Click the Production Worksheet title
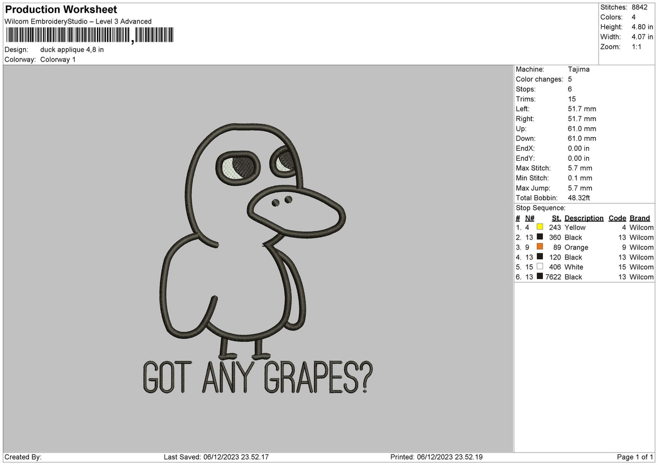 click(x=61, y=10)
